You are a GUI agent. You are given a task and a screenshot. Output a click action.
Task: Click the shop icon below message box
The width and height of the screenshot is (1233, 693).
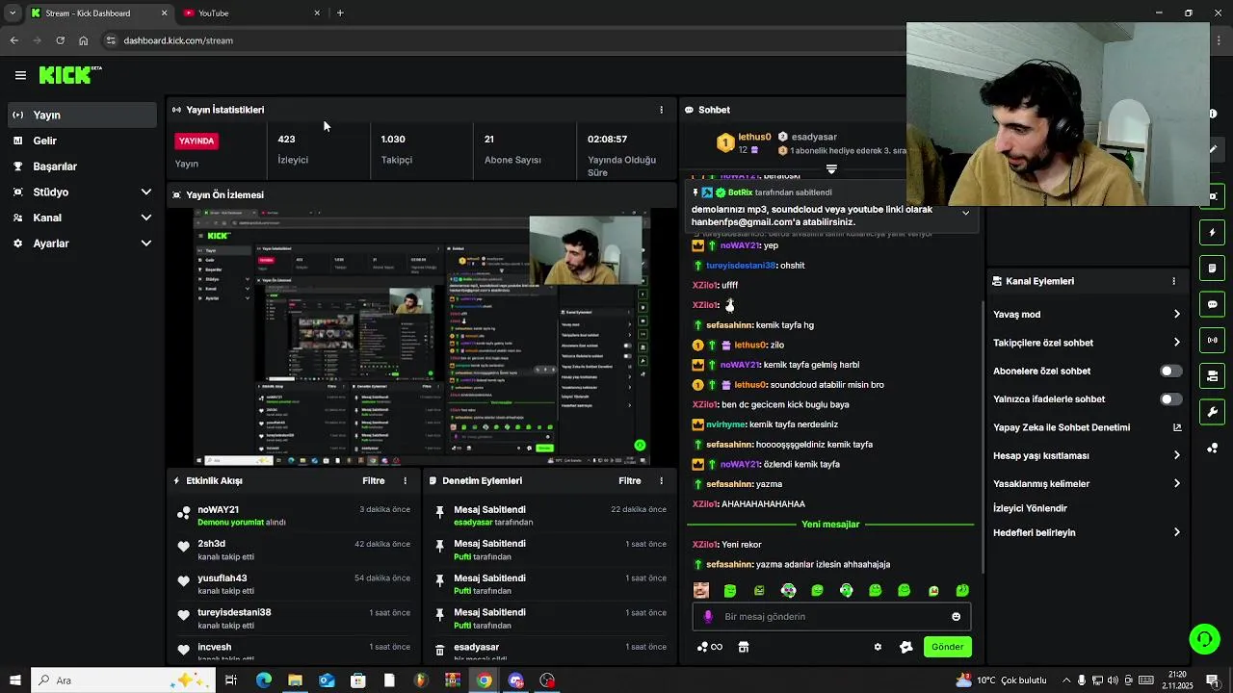744,647
